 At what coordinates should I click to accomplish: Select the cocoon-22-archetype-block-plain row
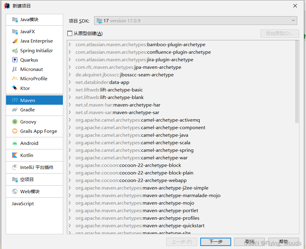click(x=181, y=173)
